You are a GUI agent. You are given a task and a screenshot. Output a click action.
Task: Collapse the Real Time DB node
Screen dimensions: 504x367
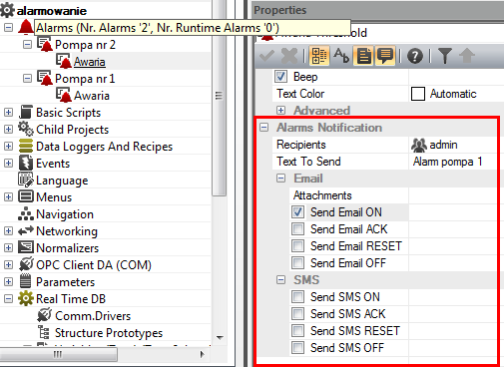(8, 298)
